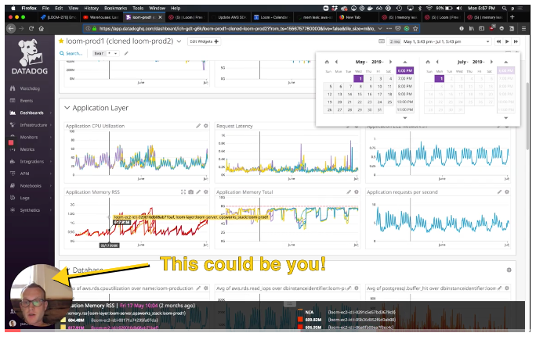The height and width of the screenshot is (340, 536).
Task: Expand the URL bar history dropdown
Action: [x=380, y=29]
